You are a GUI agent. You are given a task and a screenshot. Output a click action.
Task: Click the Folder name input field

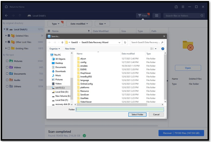click(120, 109)
